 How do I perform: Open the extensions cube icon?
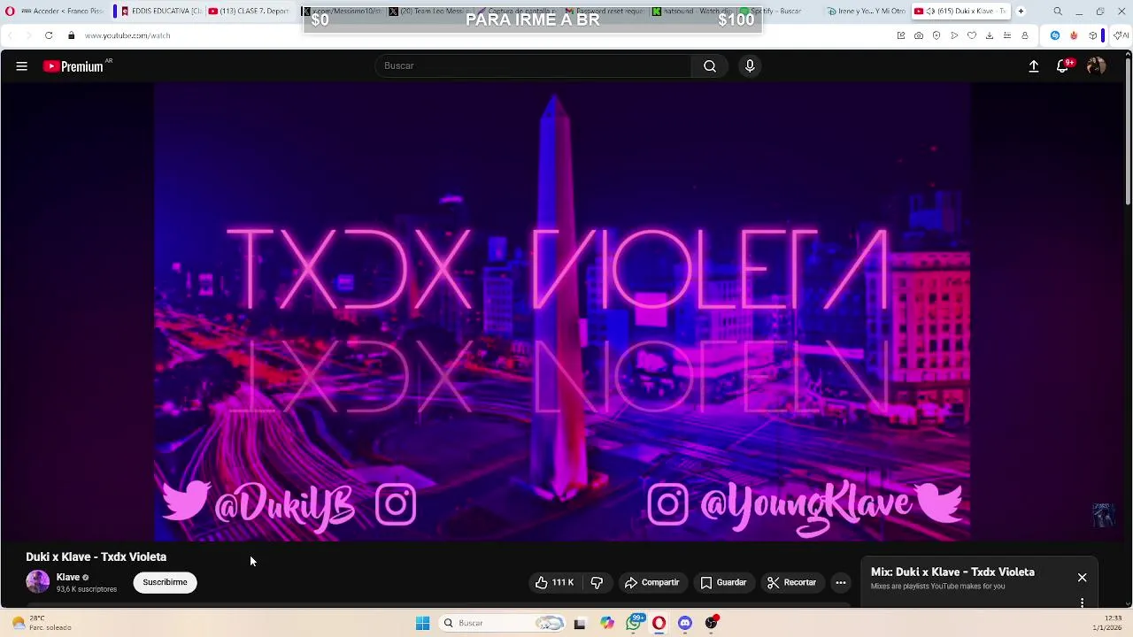(1093, 35)
